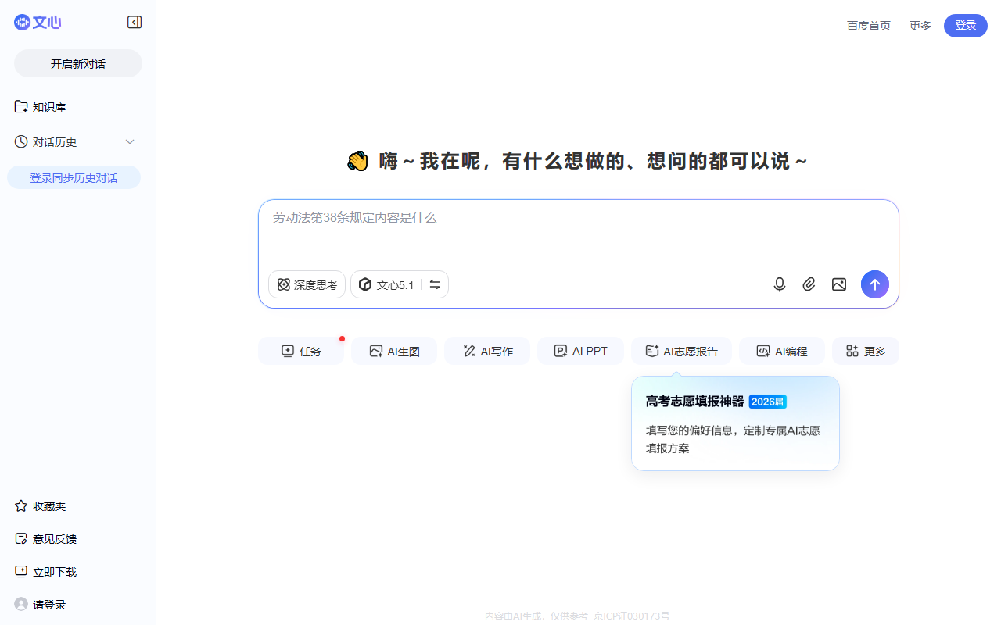Click the 文心 logo
This screenshot has width=1001, height=625.
(38, 23)
